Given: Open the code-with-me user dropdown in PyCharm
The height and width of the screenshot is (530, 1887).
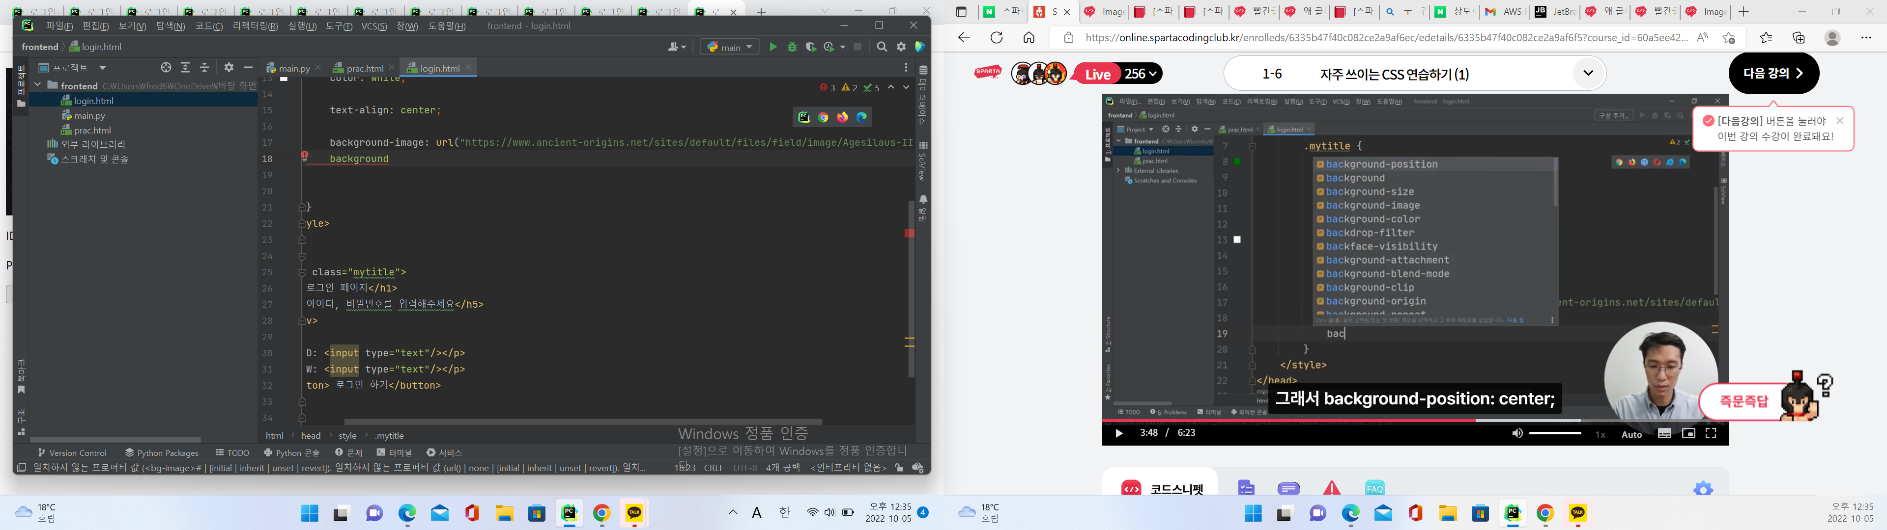Looking at the screenshot, I should pyautogui.click(x=677, y=47).
